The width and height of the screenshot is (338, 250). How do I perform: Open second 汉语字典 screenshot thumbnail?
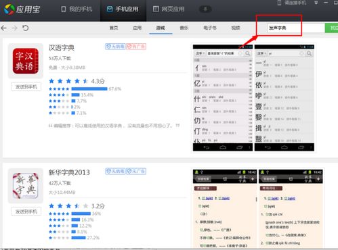[x=284, y=98]
